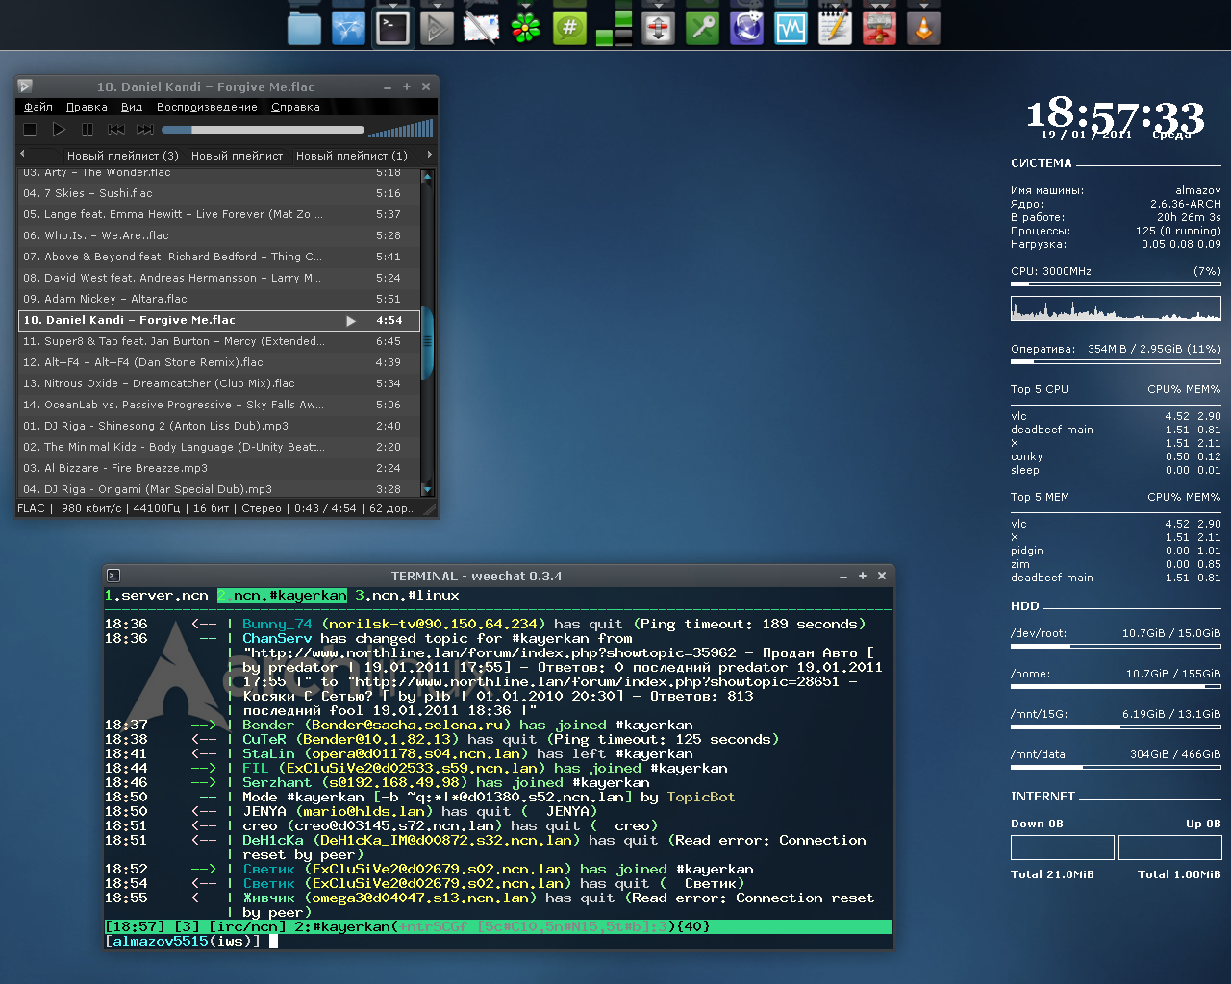Select track 04. 7 Skies – Sushi.flac

219,193
